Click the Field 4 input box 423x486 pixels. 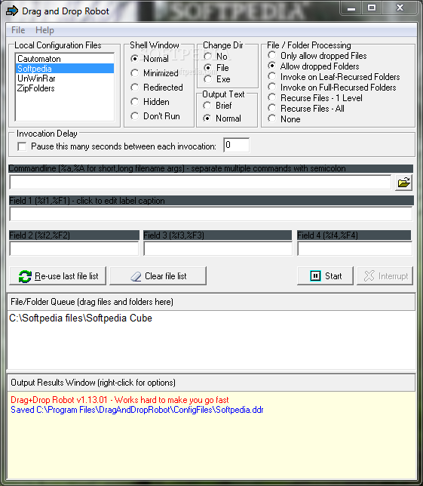[354, 248]
